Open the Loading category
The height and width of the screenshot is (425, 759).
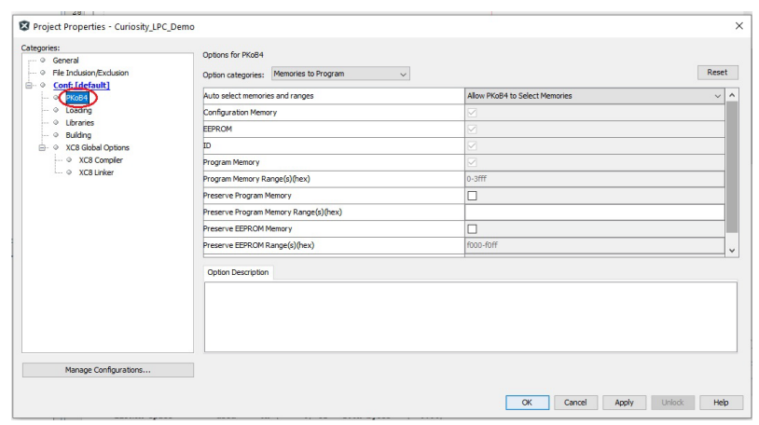[78, 110]
